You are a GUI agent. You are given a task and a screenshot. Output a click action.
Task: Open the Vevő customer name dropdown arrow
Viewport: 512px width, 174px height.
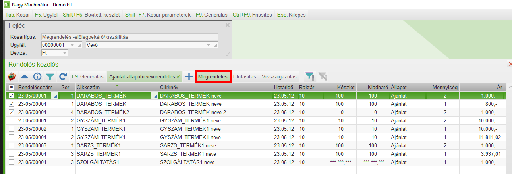pos(208,45)
